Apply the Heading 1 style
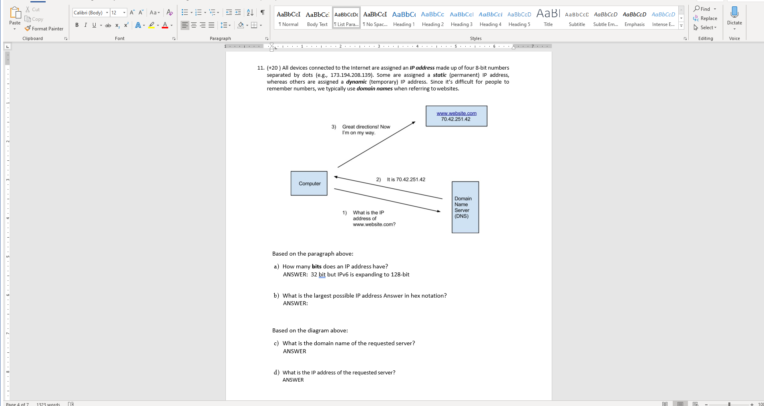The width and height of the screenshot is (764, 406). tap(404, 18)
